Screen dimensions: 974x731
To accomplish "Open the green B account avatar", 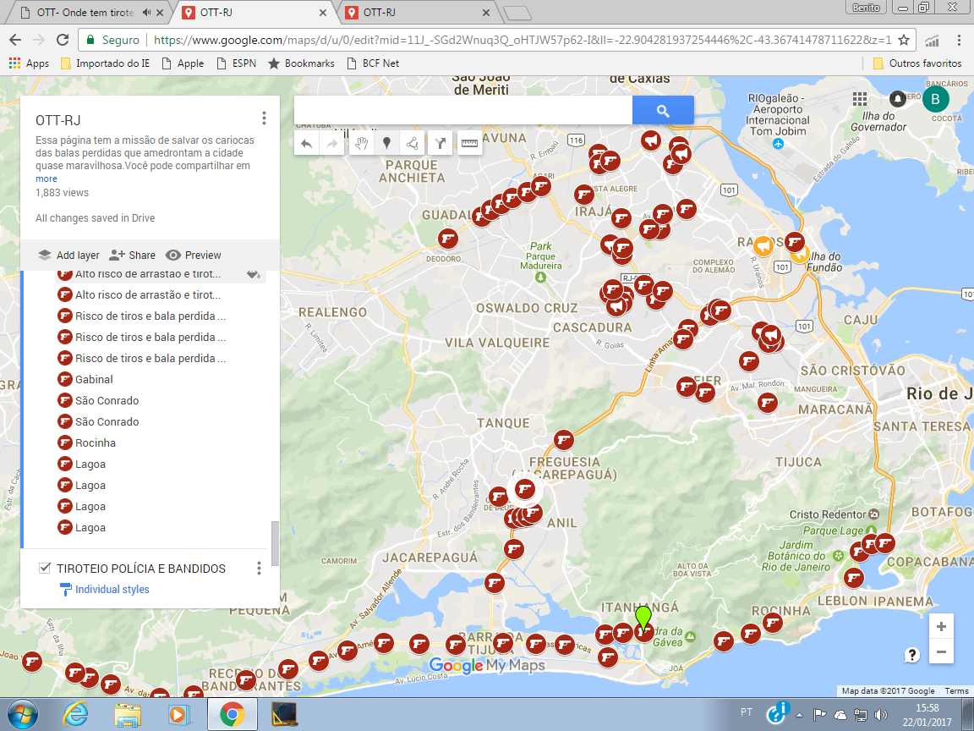I will [x=935, y=99].
